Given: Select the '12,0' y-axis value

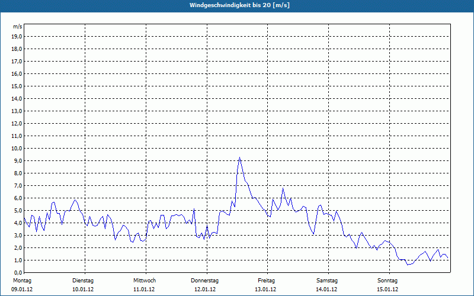Looking at the screenshot, I should (x=17, y=124).
